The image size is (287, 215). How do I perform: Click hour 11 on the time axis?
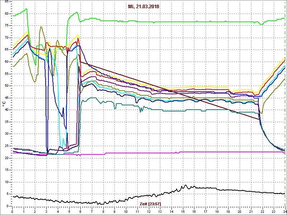[x=137, y=211]
